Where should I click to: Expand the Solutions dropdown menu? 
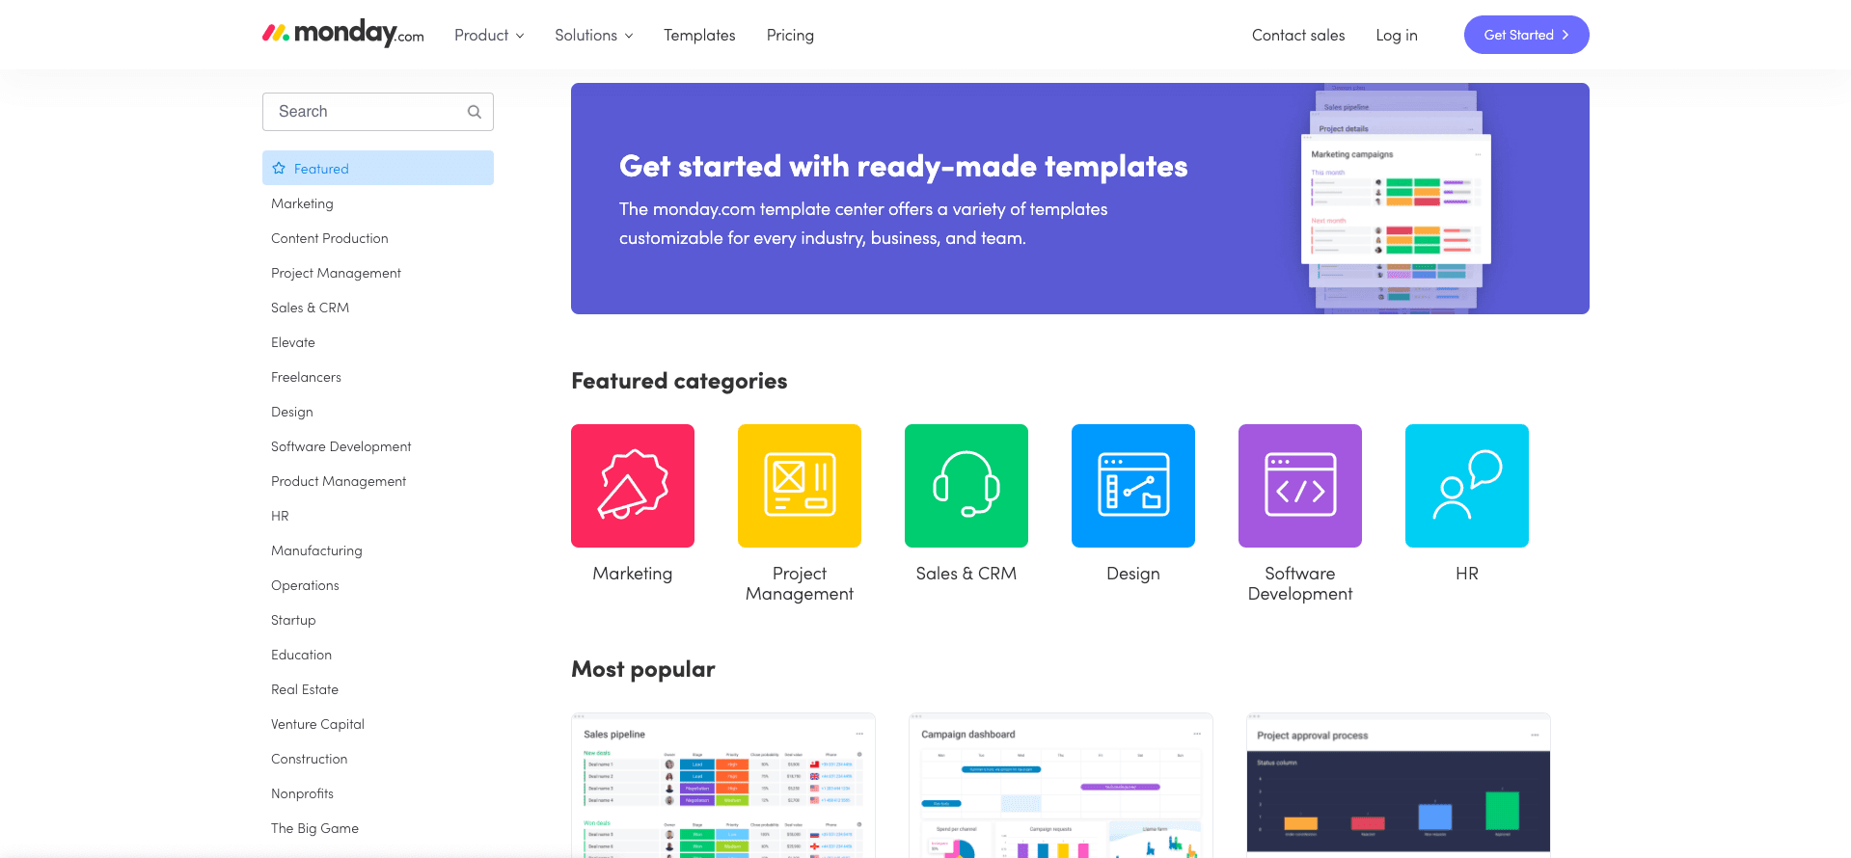click(x=593, y=35)
